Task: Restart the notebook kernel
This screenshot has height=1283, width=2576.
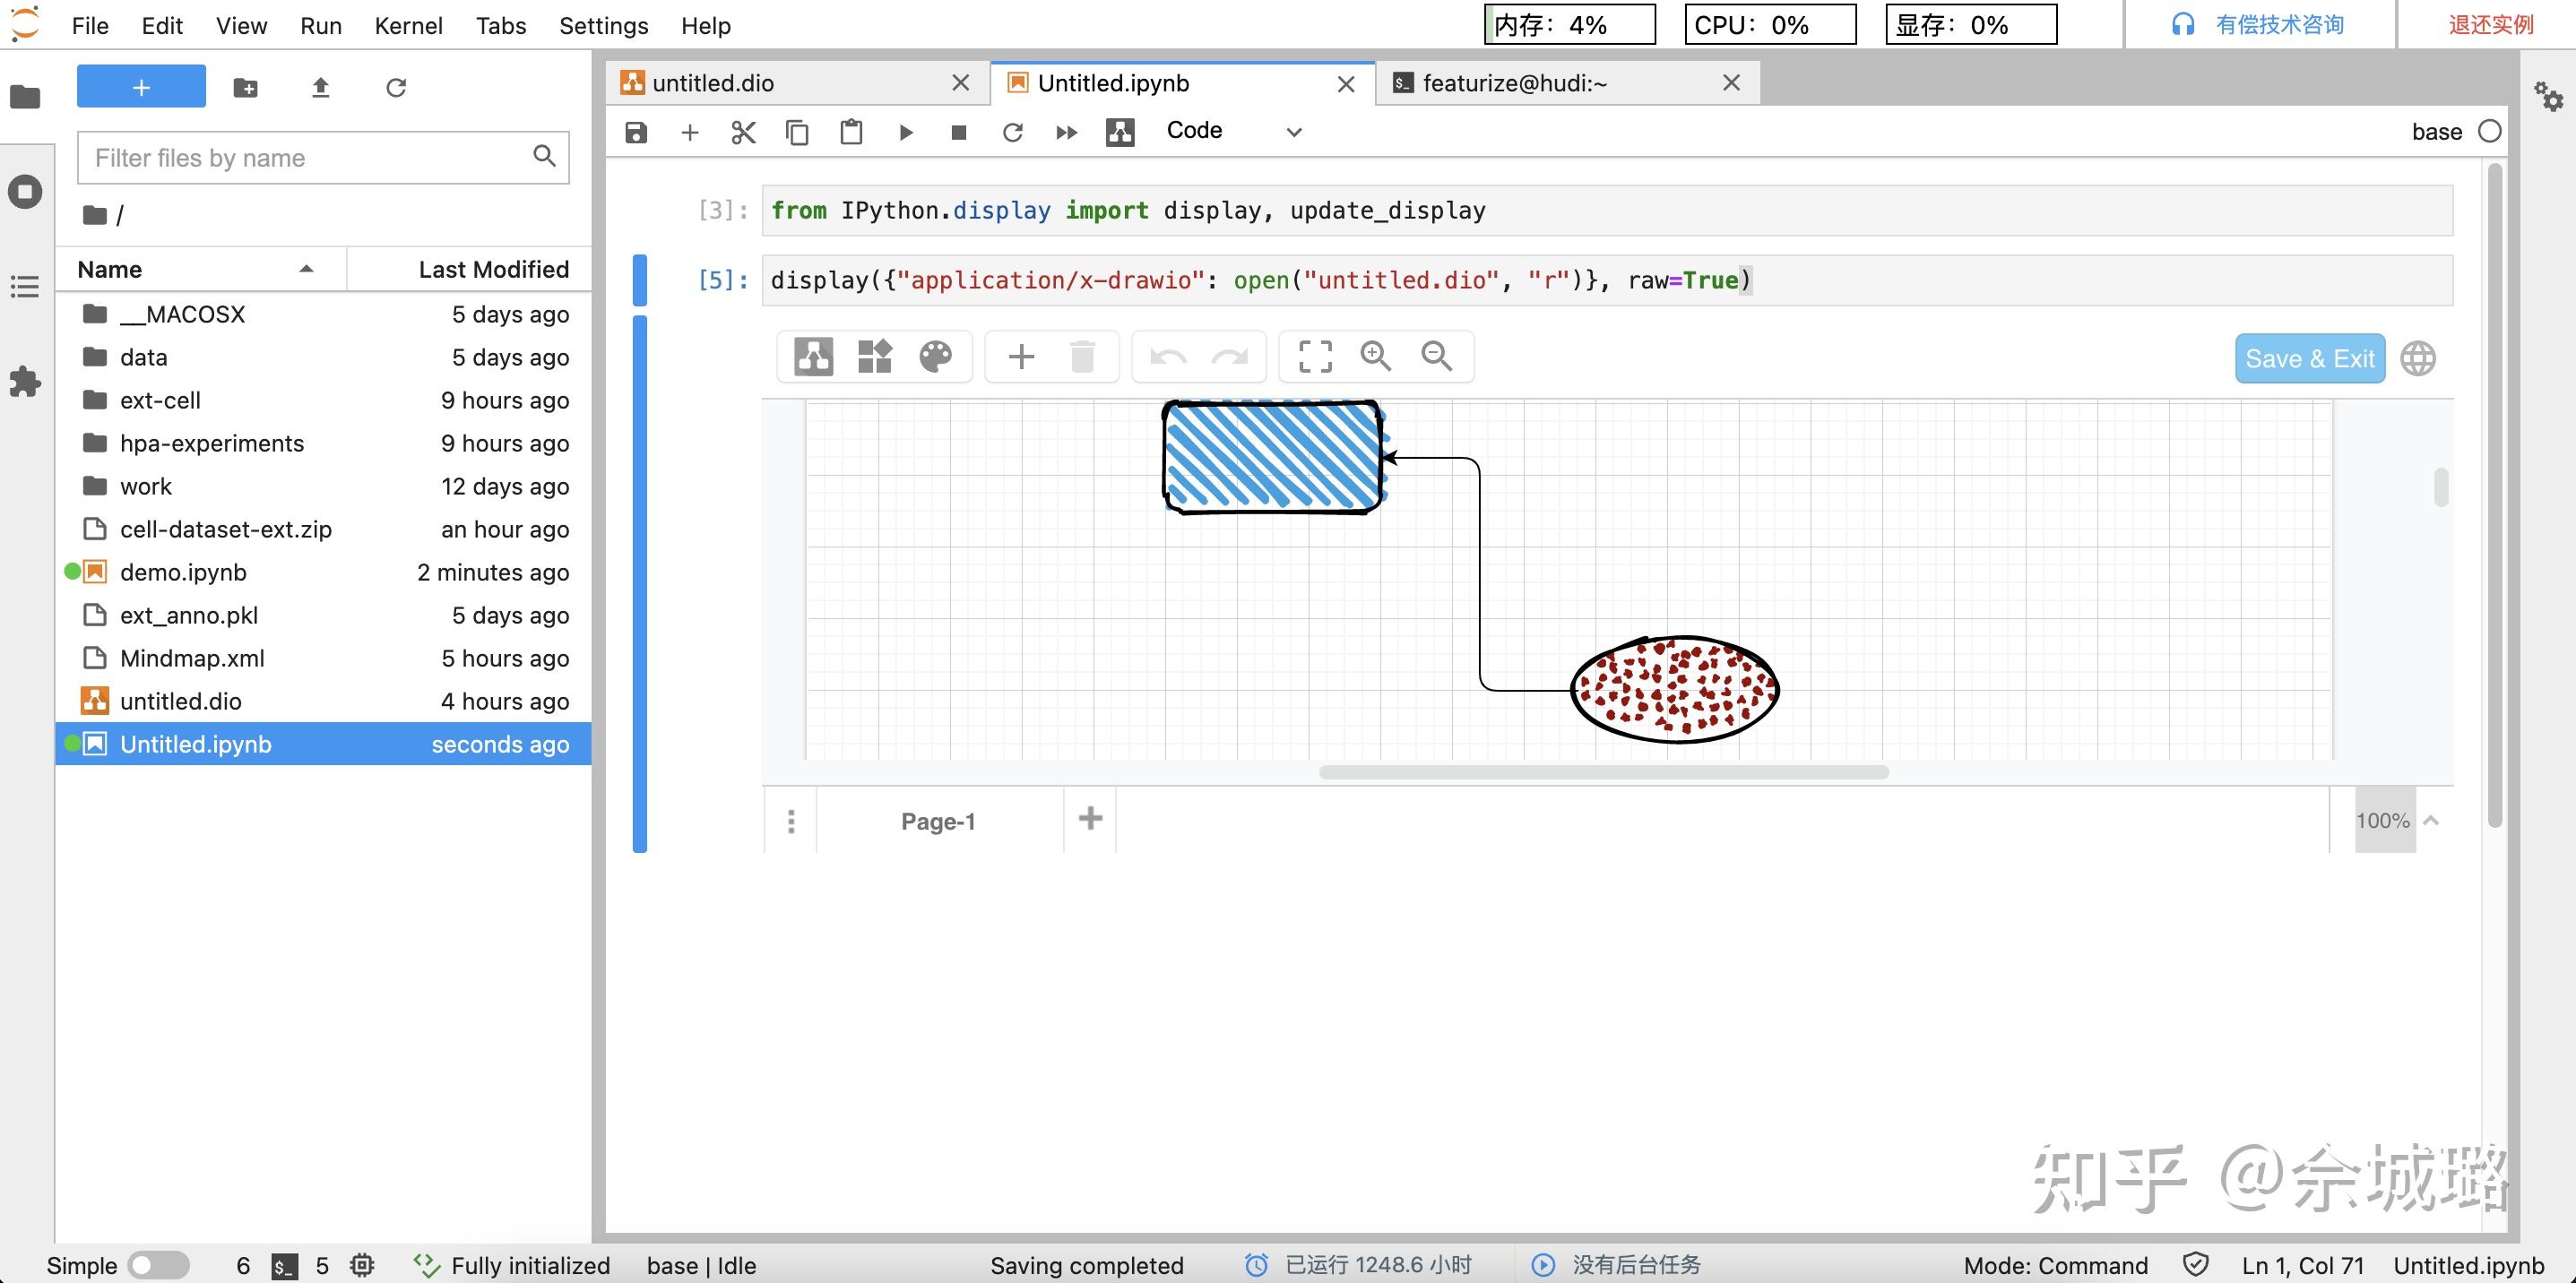Action: 1012,132
